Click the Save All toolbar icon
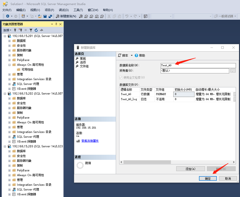The width and height of the screenshot is (240, 197). coord(50,16)
